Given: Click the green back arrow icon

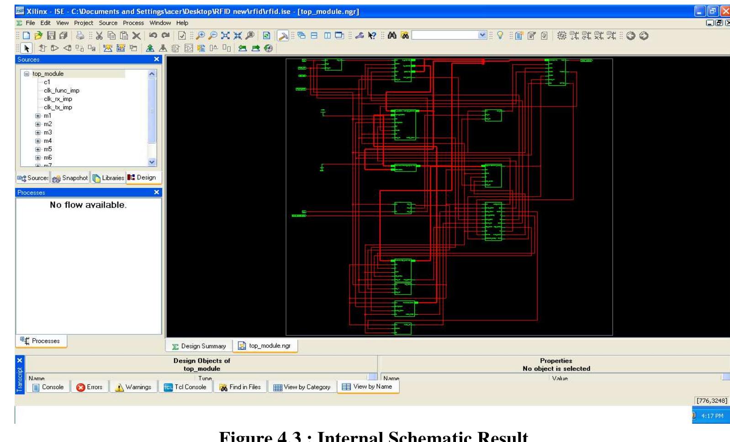Looking at the screenshot, I should [x=243, y=48].
